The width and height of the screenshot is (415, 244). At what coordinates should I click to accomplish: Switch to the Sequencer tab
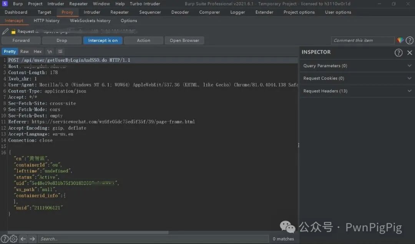click(x=150, y=12)
